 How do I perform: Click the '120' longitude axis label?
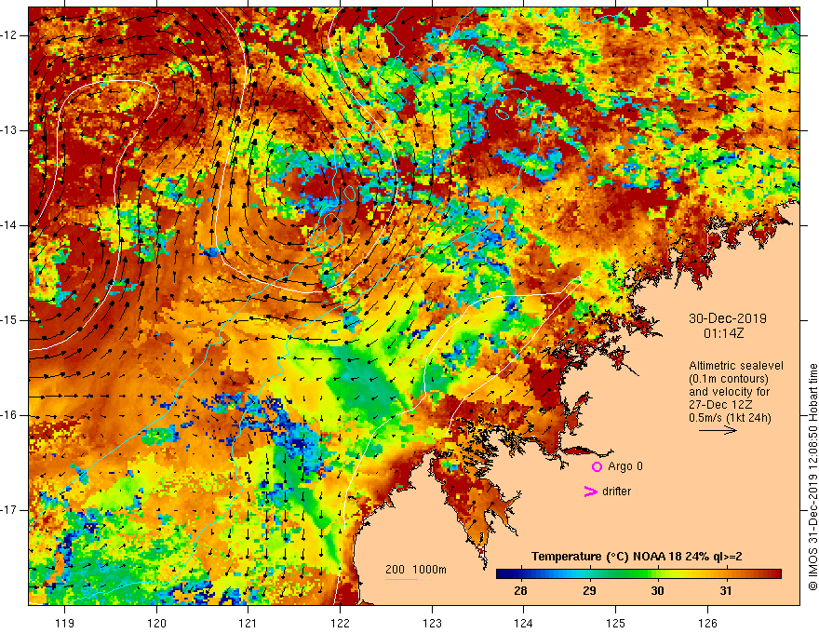pyautogui.click(x=156, y=623)
